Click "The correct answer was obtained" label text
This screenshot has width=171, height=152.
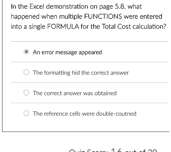pyautogui.click(x=75, y=93)
